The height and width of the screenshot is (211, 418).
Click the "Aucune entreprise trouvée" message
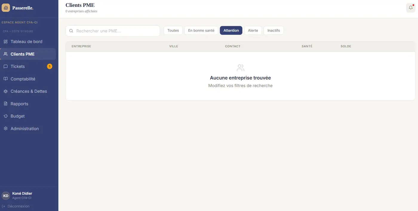240,78
